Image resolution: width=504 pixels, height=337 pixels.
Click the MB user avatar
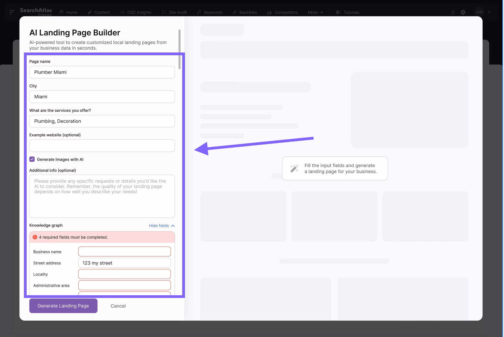[x=479, y=12]
